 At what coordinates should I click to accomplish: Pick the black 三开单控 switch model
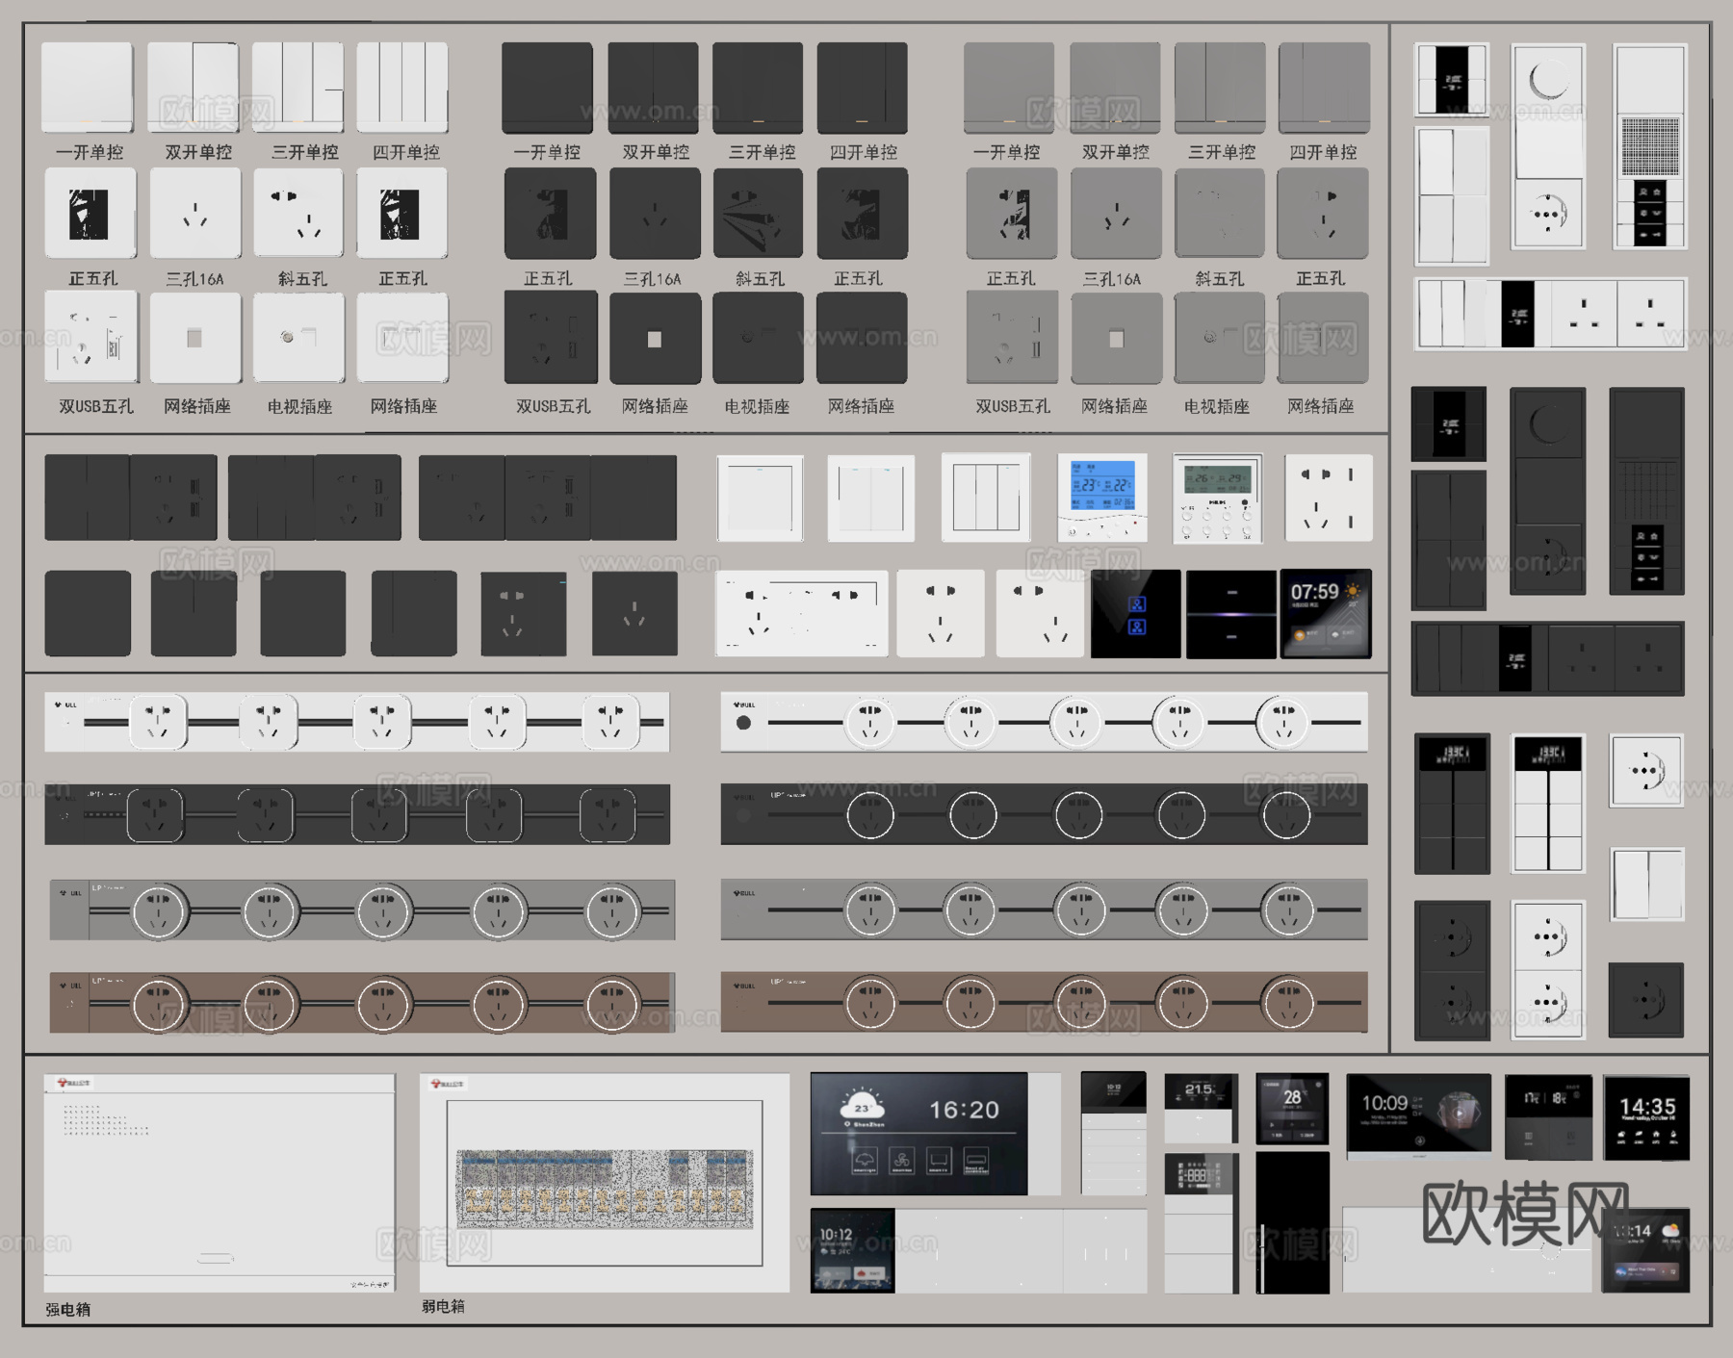click(x=758, y=88)
